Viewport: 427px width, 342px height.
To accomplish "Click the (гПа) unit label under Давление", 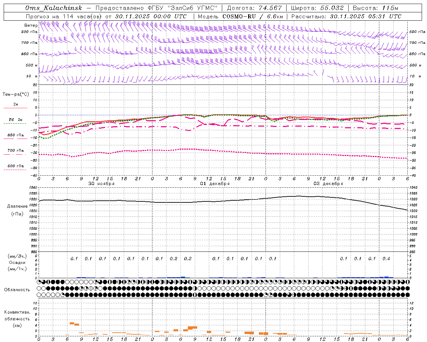I will (17, 214).
